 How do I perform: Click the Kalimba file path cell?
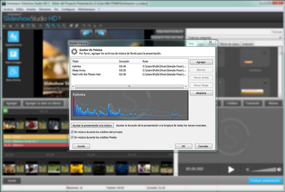coord(164,66)
